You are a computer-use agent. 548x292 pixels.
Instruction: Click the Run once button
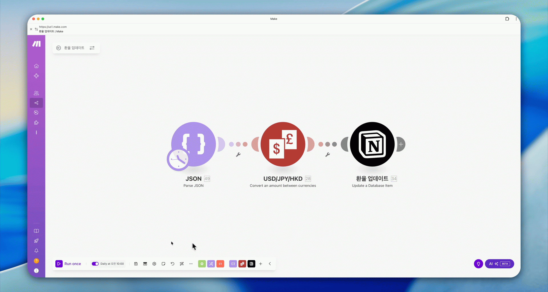pos(68,264)
